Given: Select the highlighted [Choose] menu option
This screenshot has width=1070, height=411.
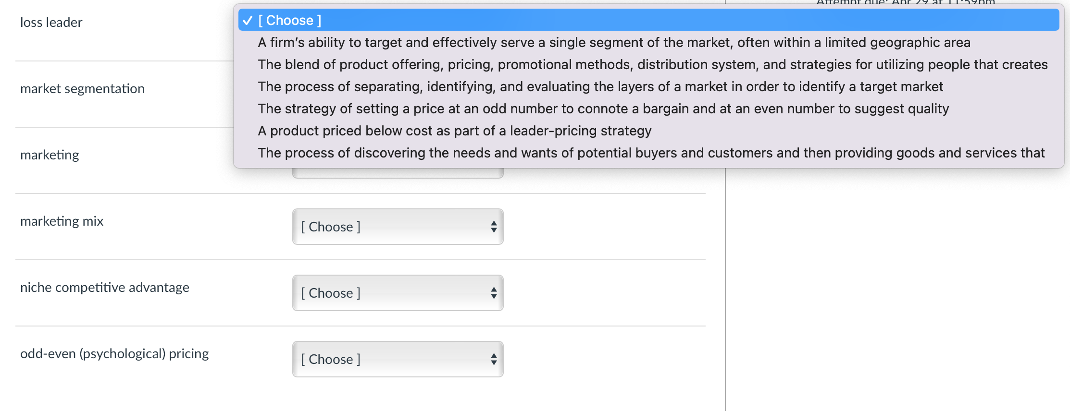Looking at the screenshot, I should coord(290,21).
